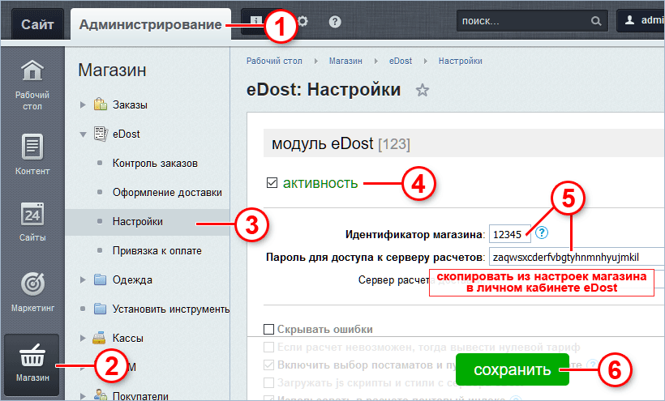Expand the Кассы tree node
The width and height of the screenshot is (665, 401).
(x=83, y=338)
